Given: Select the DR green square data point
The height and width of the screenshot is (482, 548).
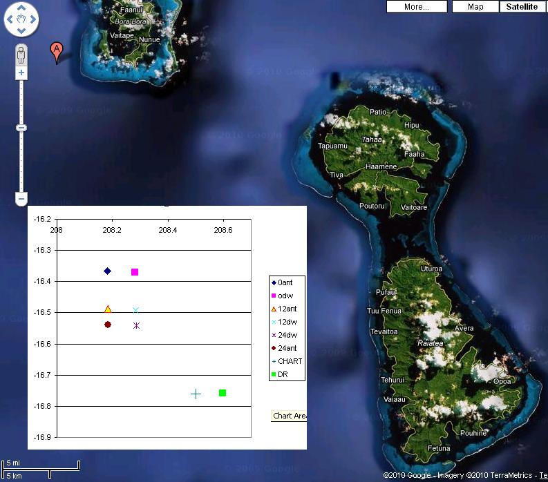Looking at the screenshot, I should click(x=223, y=393).
